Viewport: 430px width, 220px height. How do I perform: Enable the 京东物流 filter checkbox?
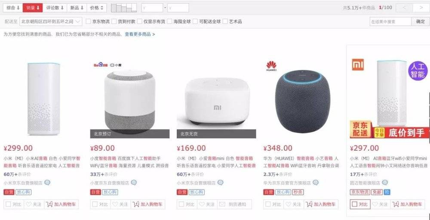click(88, 22)
